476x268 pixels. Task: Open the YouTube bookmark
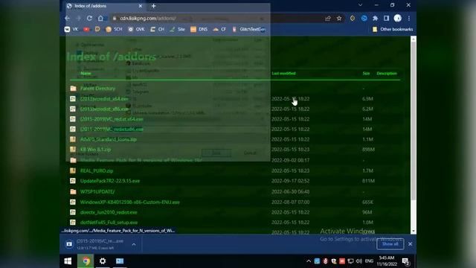[86, 29]
